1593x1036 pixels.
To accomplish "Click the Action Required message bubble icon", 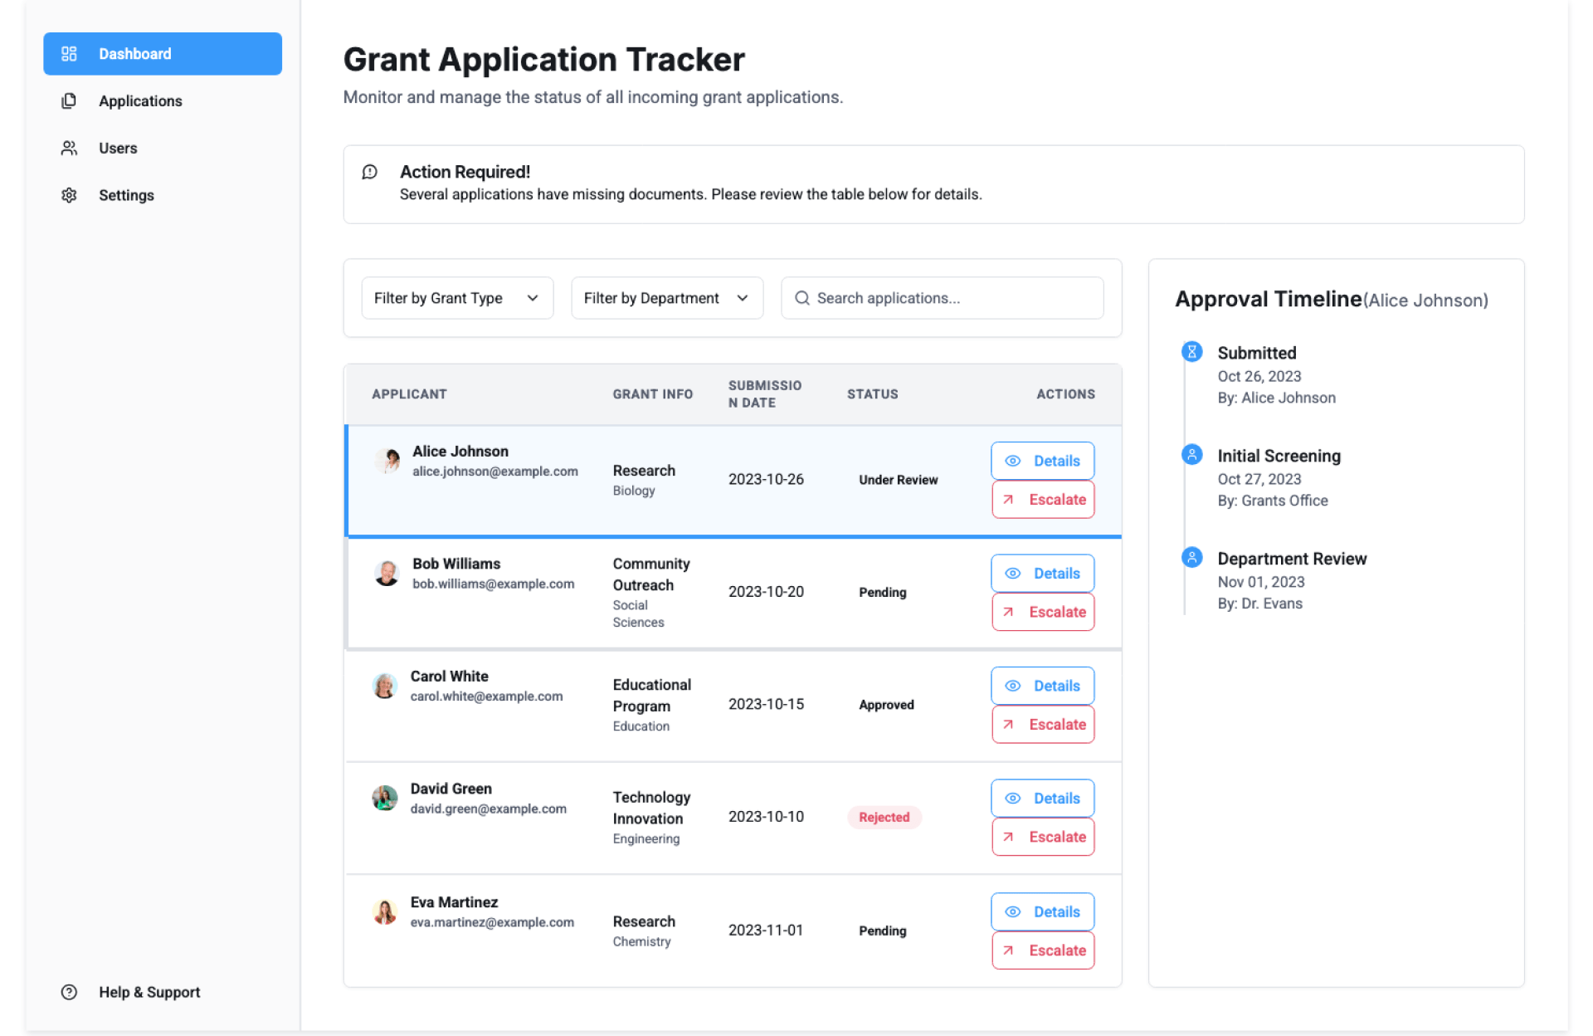I will [370, 172].
